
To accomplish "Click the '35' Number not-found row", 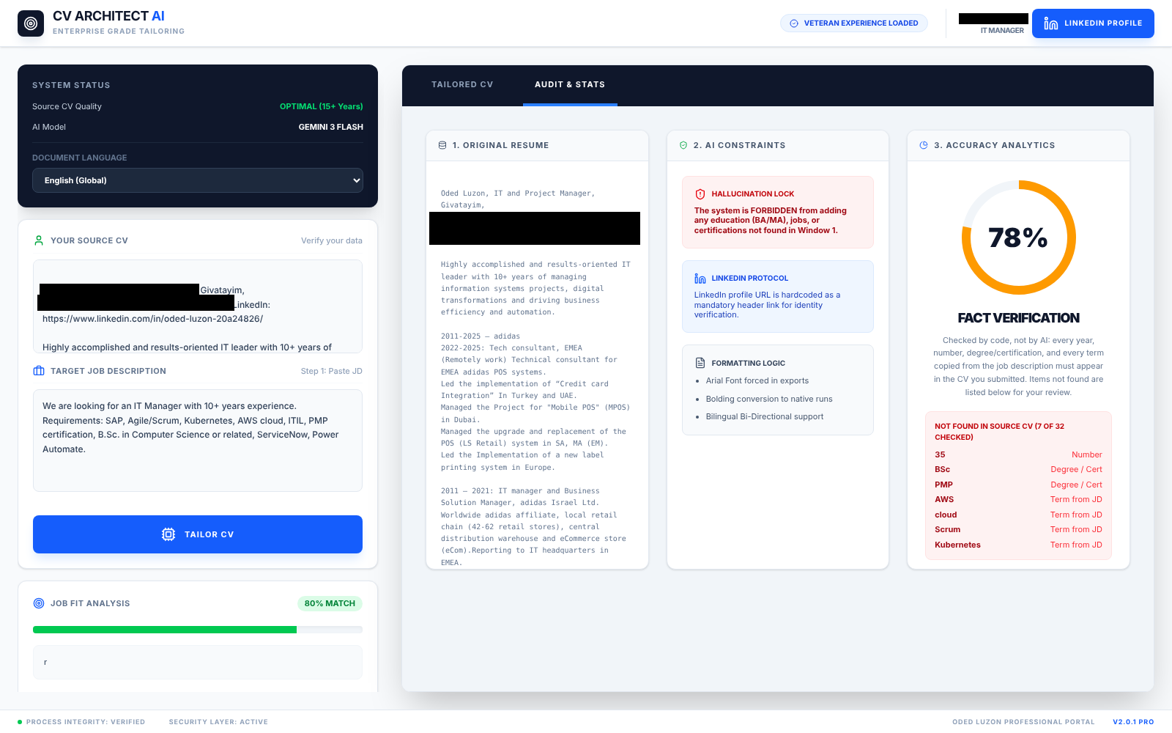I will pos(1018,454).
